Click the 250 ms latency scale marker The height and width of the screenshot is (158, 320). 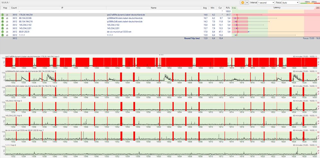pyautogui.click(x=318, y=8)
